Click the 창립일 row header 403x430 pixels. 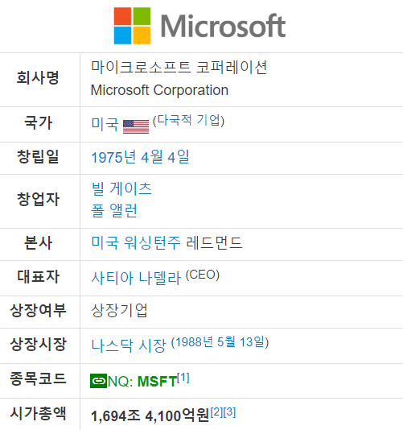tap(38, 156)
